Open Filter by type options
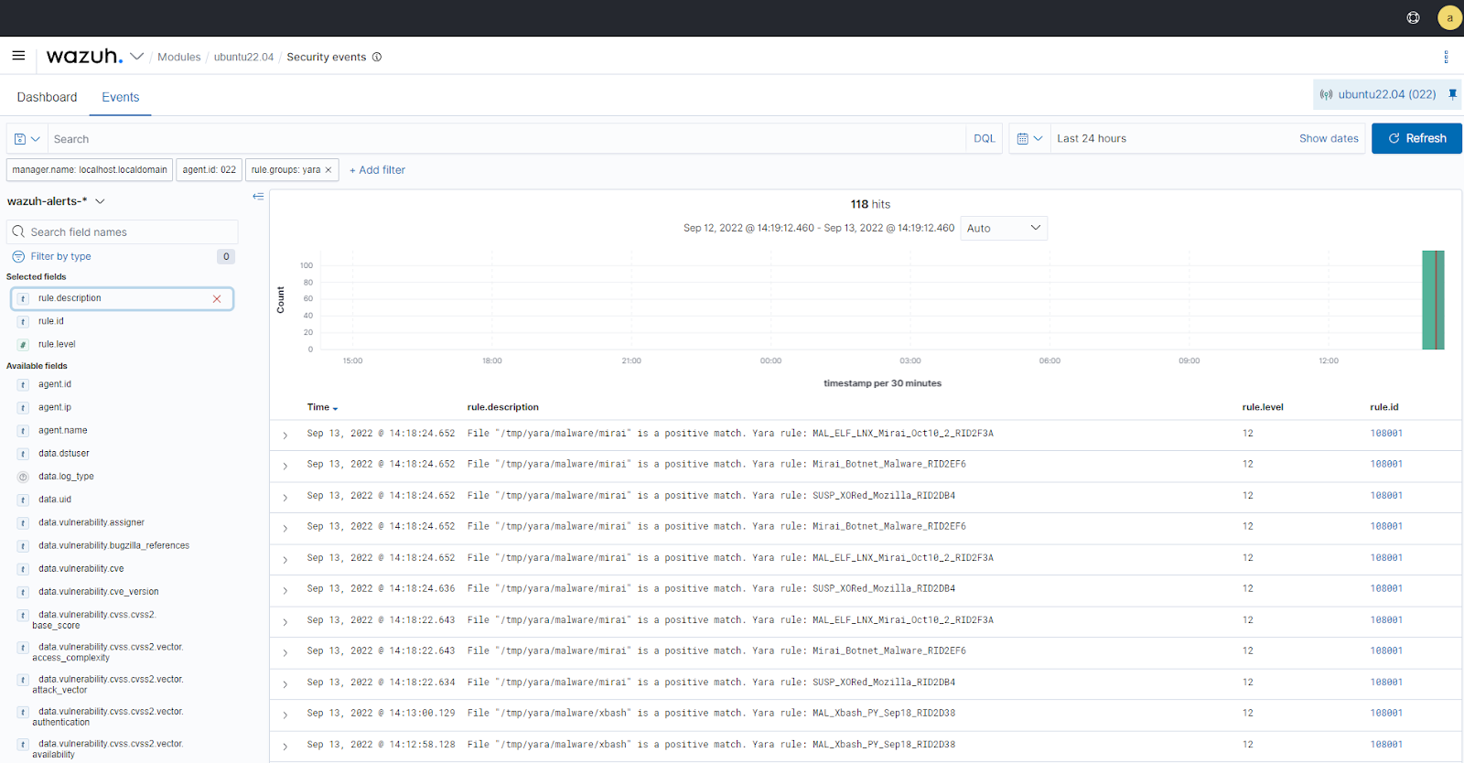This screenshot has width=1464, height=763. tap(60, 257)
